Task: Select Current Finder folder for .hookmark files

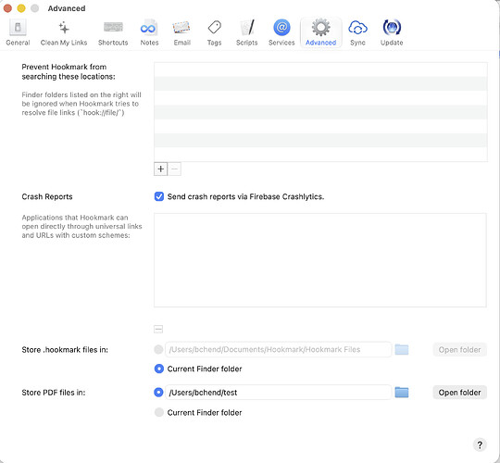Action: click(x=159, y=369)
